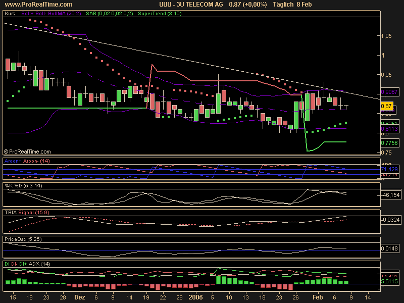
Task: Click the 0,0148 PriceOsc value tag
Action: (389, 248)
